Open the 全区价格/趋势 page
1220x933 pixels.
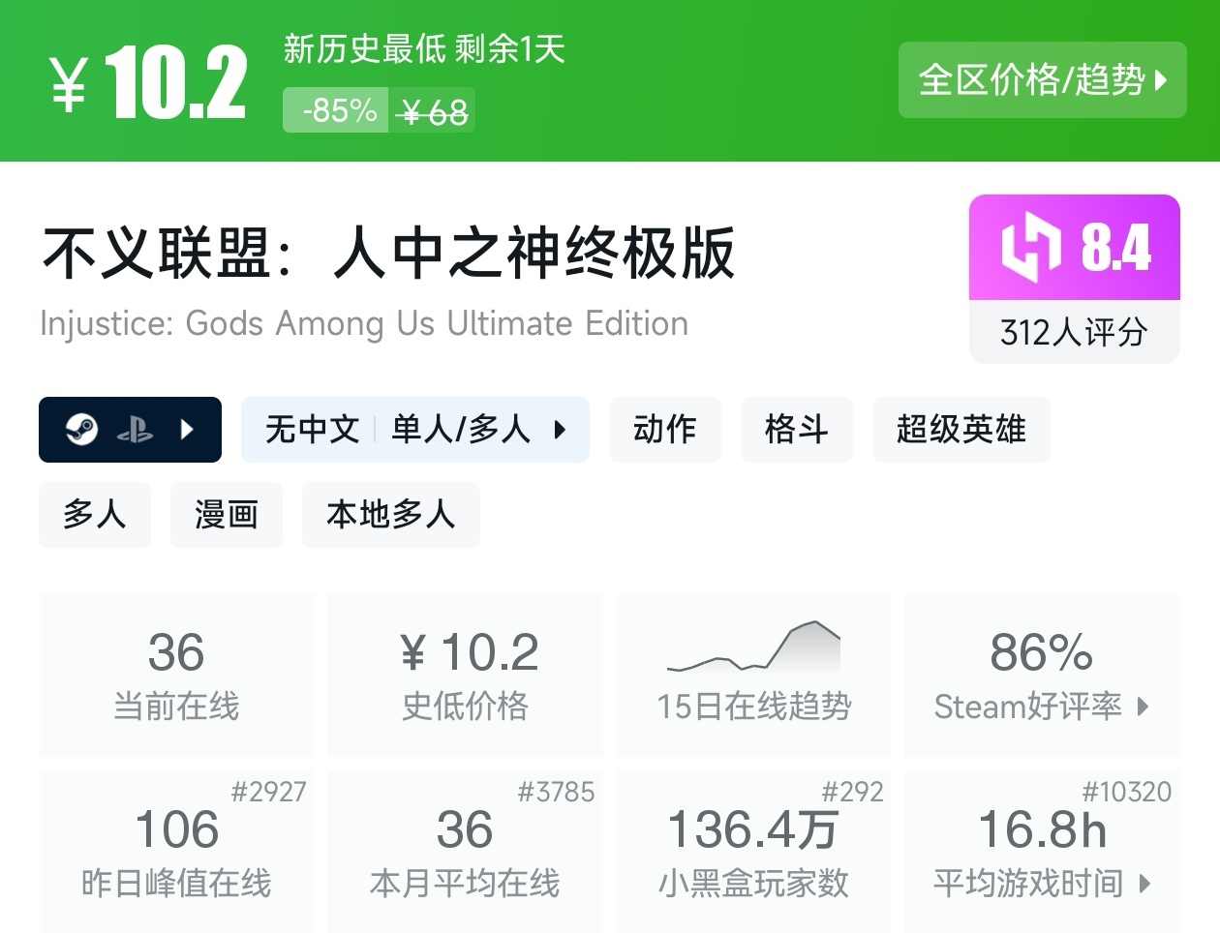click(1043, 81)
